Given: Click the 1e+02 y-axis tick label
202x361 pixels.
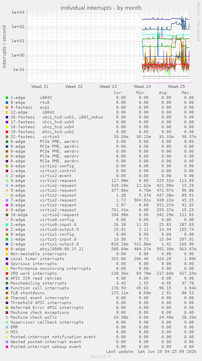Looking at the screenshot, I should pos(18,27).
